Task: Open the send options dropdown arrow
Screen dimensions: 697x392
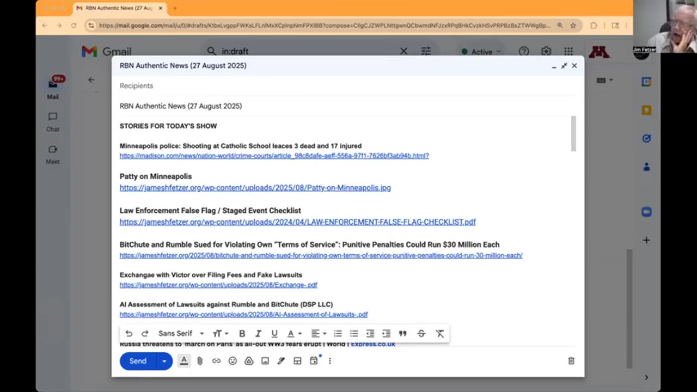Action: pyautogui.click(x=164, y=361)
